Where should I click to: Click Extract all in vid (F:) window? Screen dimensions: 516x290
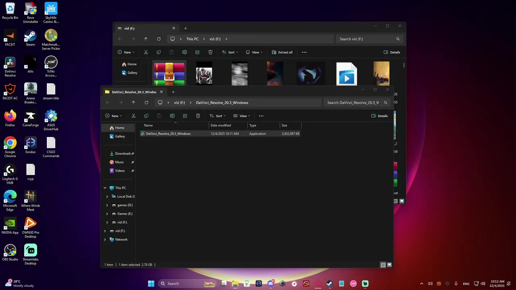coord(282,52)
